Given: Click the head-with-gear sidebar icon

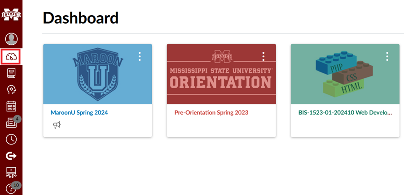Looking at the screenshot, I should click(x=11, y=90).
